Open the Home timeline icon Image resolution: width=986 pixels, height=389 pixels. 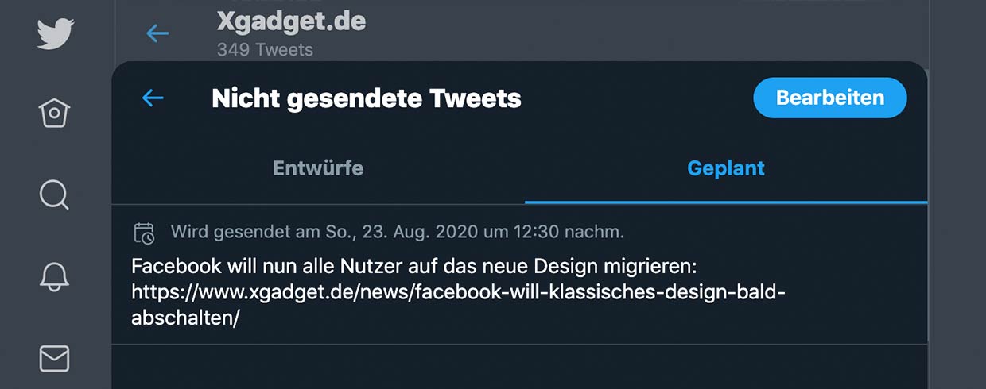[x=54, y=114]
